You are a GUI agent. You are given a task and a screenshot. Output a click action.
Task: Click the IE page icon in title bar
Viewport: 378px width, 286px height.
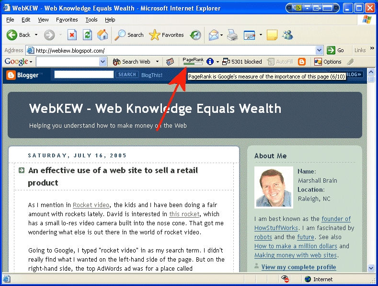point(7,8)
